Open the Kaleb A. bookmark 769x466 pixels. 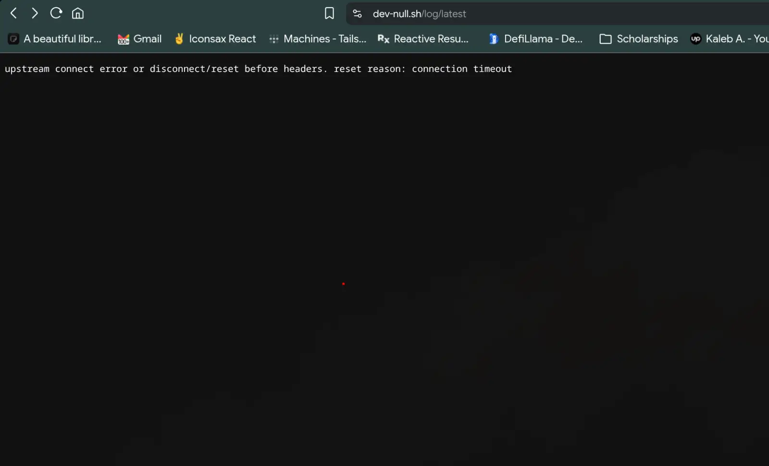coord(729,39)
